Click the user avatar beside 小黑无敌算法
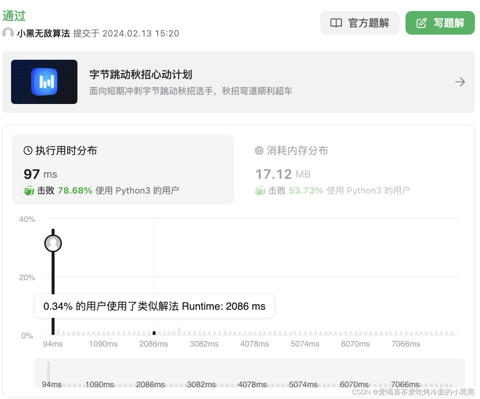480x399 pixels. pos(8,34)
